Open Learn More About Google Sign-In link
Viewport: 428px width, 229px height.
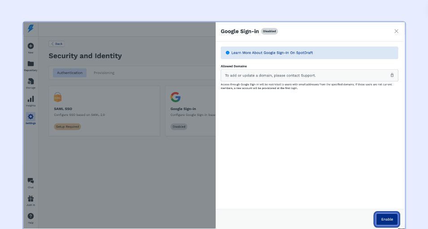[272, 53]
